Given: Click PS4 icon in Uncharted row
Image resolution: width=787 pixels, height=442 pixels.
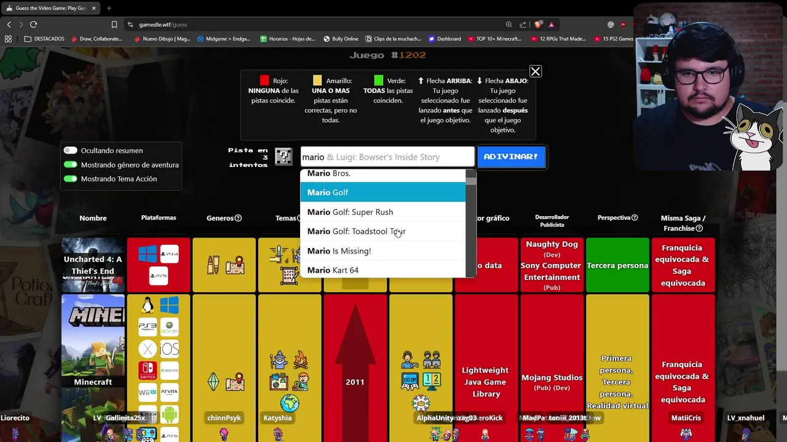Looking at the screenshot, I should coord(169,254).
